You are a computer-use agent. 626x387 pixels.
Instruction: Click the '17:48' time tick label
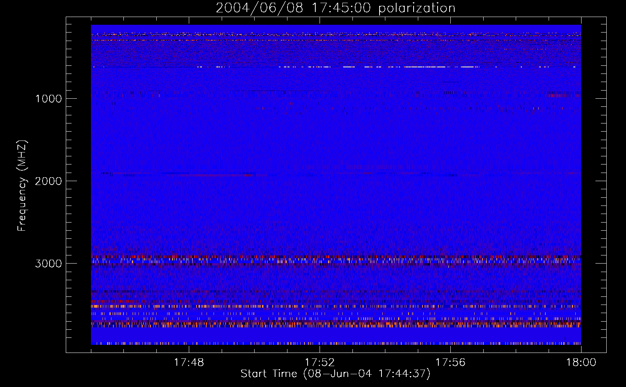coord(189,363)
